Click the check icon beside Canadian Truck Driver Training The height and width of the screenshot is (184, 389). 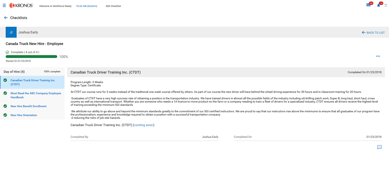[5, 80]
